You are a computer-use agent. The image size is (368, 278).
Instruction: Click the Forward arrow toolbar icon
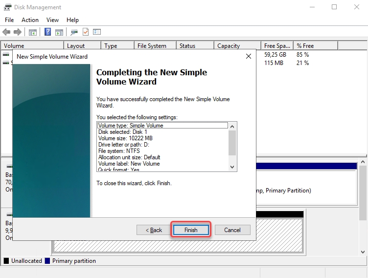(x=18, y=32)
